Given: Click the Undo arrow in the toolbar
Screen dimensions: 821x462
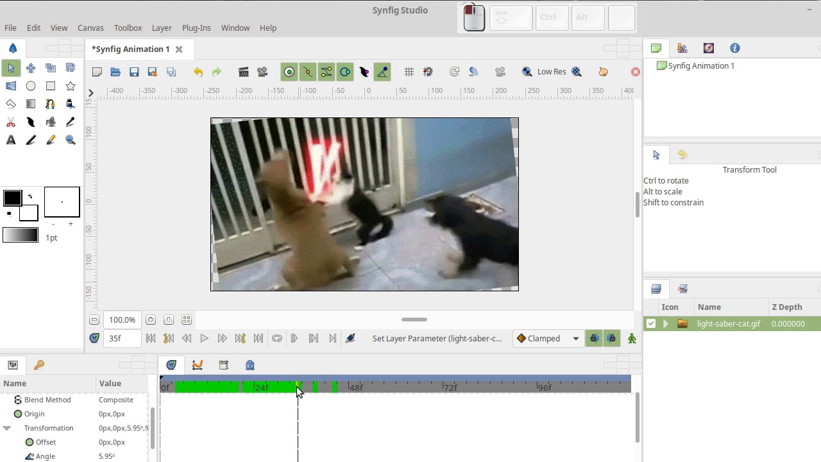Looking at the screenshot, I should (x=198, y=72).
